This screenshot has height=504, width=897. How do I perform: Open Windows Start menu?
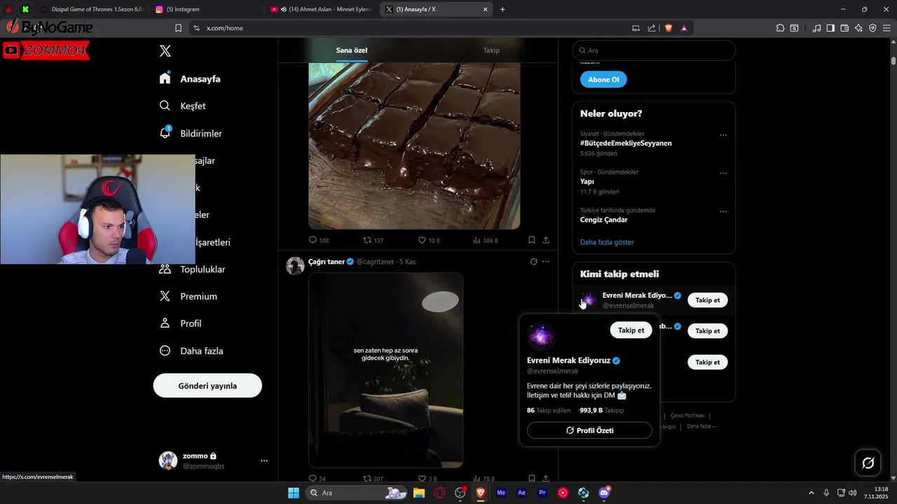(294, 493)
